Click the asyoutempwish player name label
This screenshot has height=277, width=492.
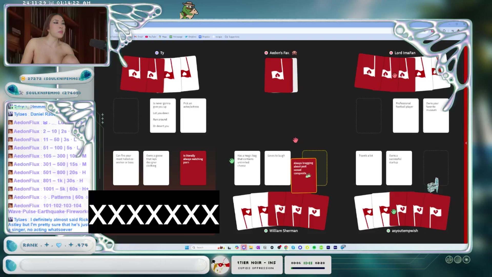click(405, 231)
